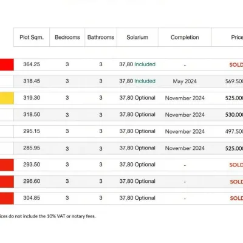Image resolution: width=243 pixels, height=243 pixels.
Task: Click the Solarium column header
Action: (x=137, y=37)
